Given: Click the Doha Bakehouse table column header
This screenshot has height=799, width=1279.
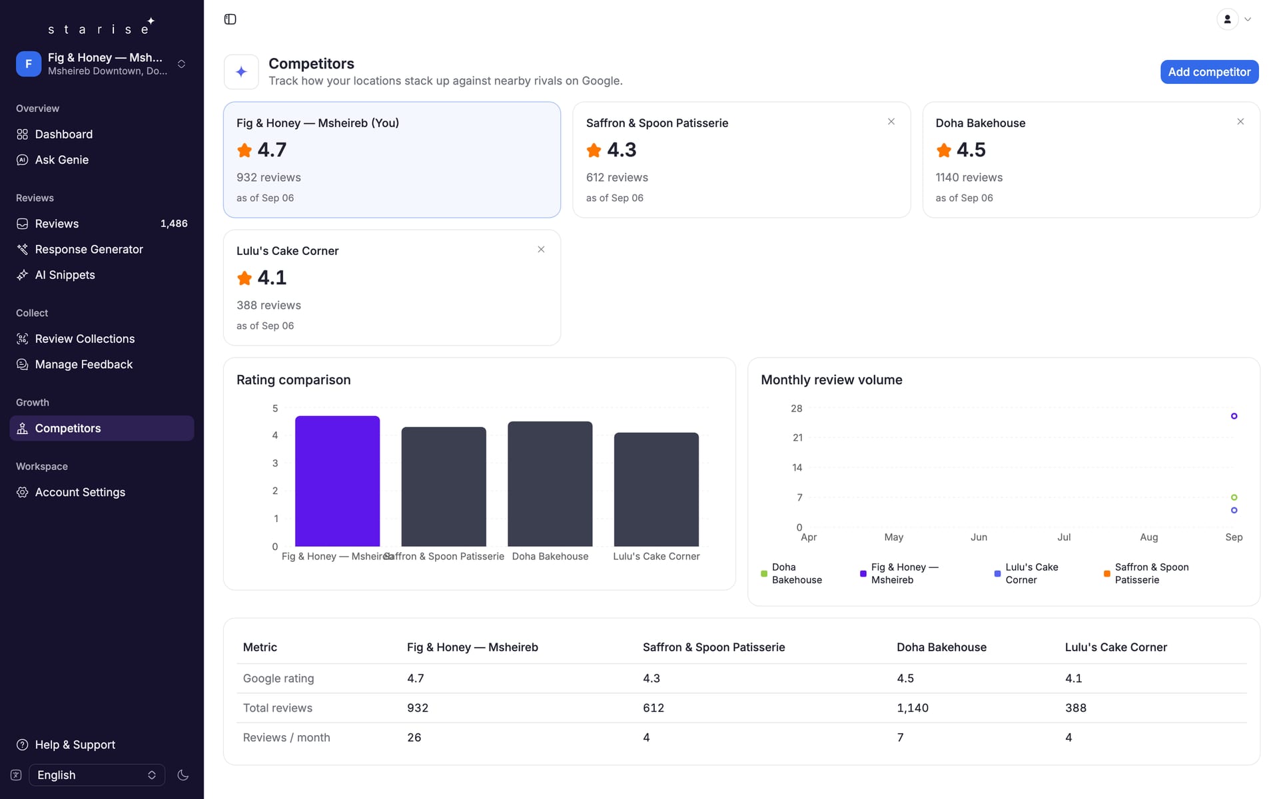Looking at the screenshot, I should [941, 647].
